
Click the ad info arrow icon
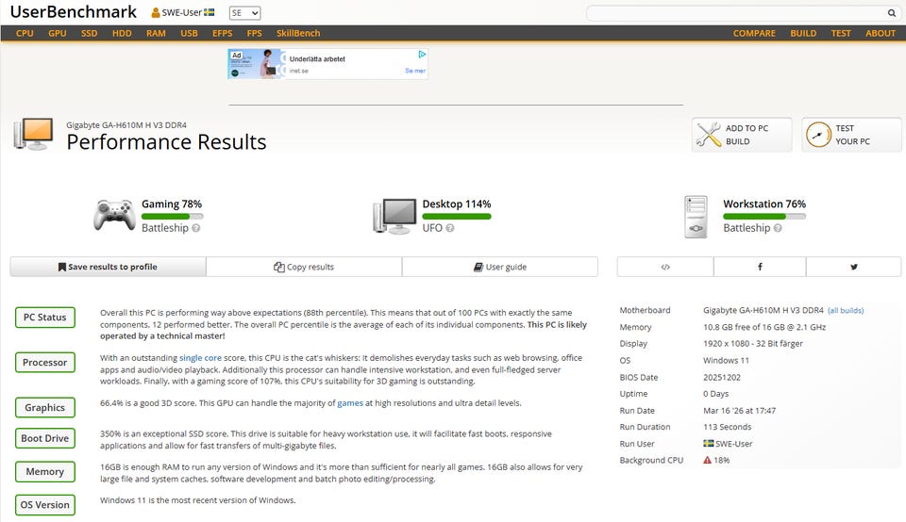pos(422,55)
